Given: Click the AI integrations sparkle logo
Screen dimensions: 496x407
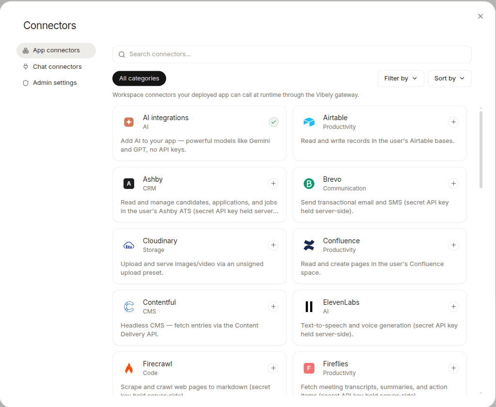Looking at the screenshot, I should click(x=129, y=122).
